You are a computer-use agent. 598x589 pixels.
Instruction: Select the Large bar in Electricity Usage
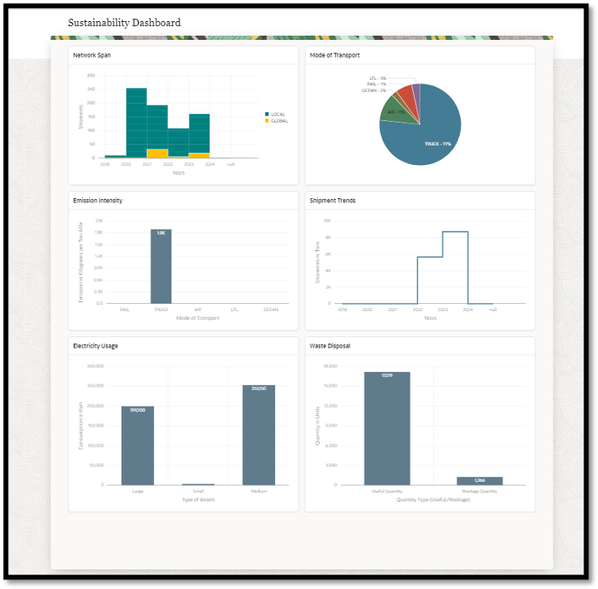click(138, 446)
